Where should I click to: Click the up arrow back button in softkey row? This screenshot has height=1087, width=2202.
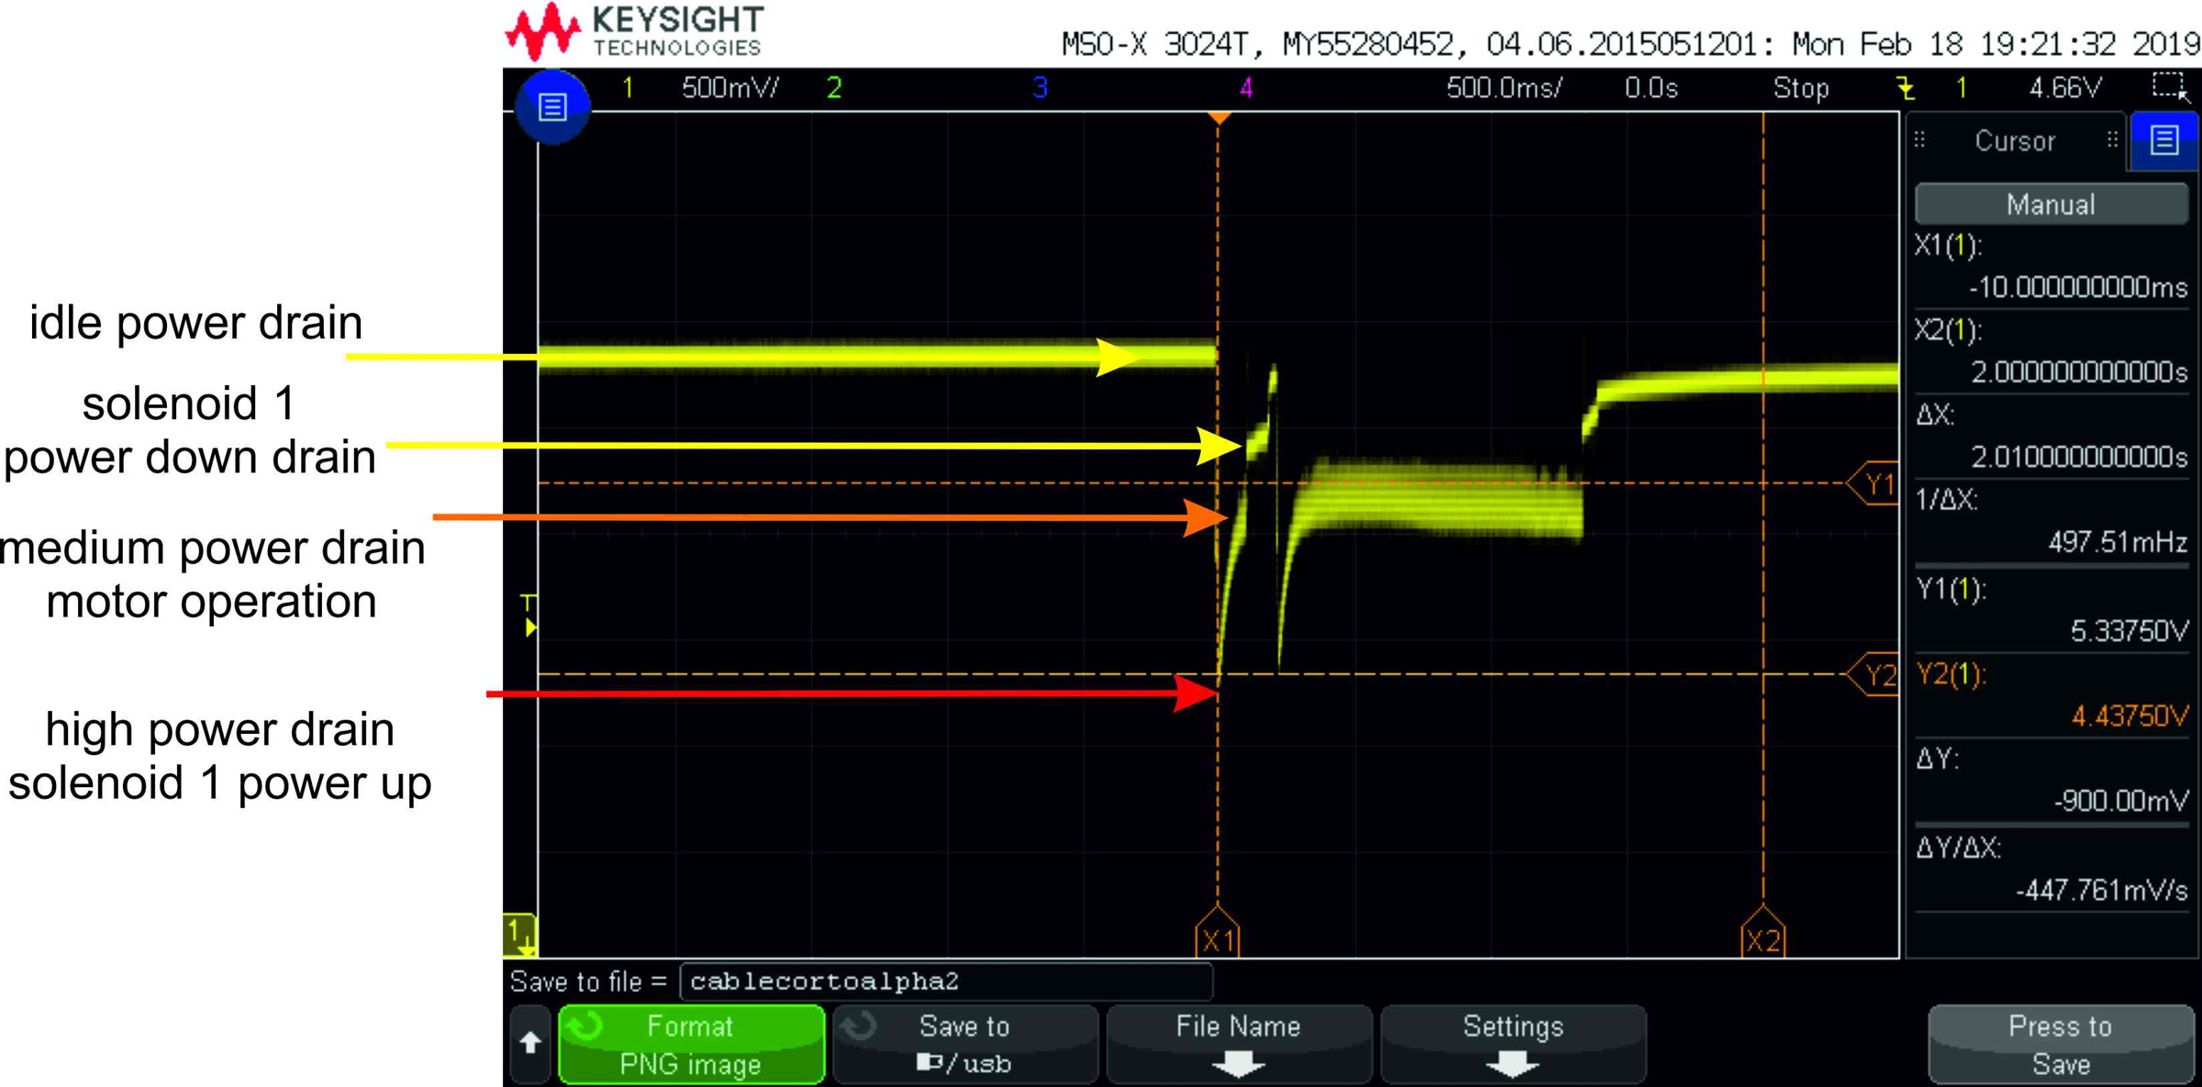coord(530,1044)
